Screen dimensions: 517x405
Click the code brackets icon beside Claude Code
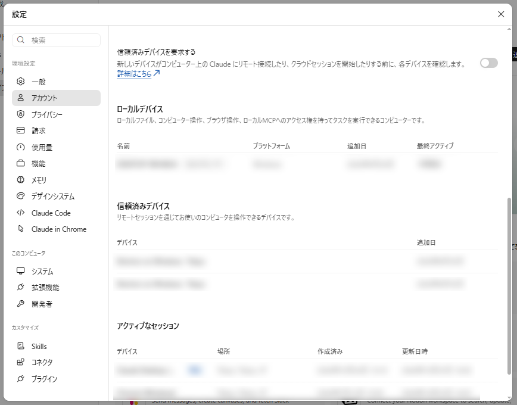click(20, 213)
